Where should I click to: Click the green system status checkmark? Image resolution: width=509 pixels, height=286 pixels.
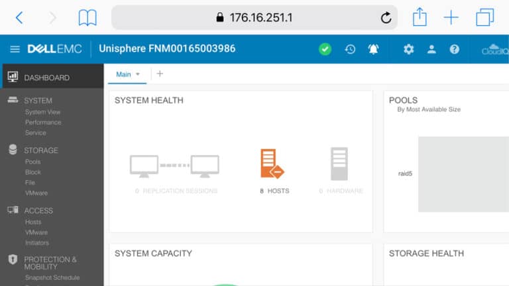click(325, 49)
